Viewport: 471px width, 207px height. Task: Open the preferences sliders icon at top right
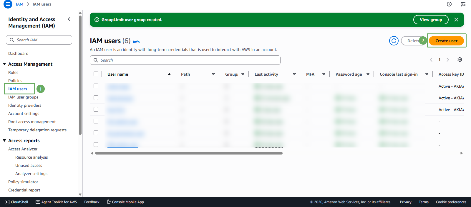(x=463, y=4)
